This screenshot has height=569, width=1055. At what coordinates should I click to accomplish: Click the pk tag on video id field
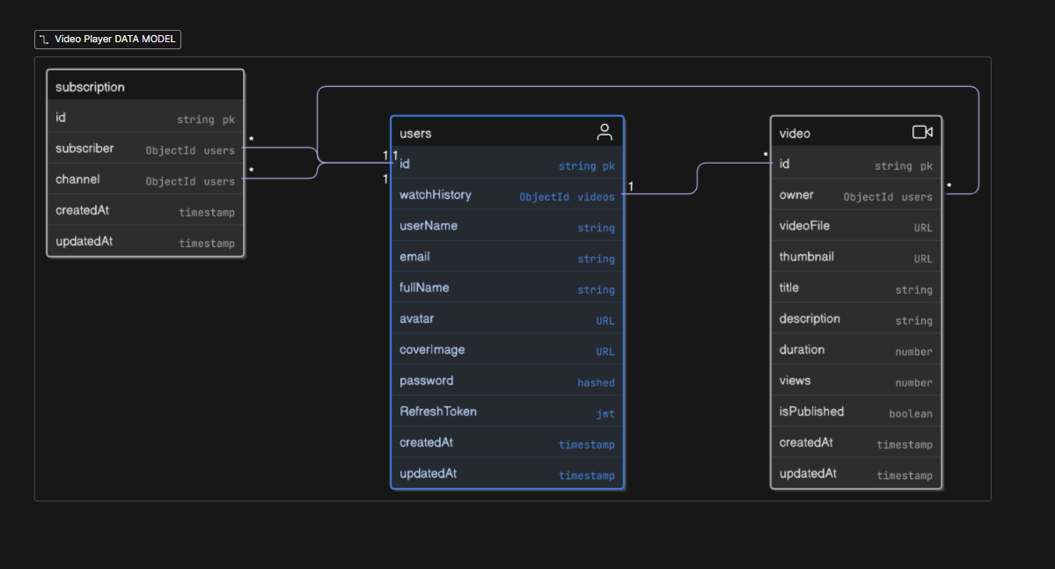point(927,165)
